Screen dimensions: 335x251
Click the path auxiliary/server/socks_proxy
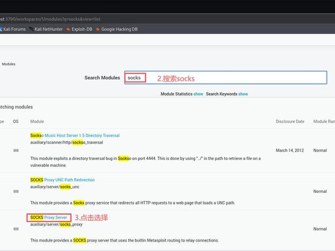[x=56, y=224]
